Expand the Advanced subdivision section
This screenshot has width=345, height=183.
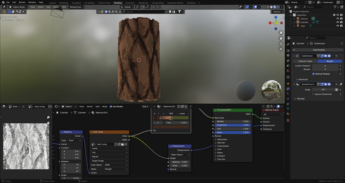pyautogui.click(x=301, y=79)
